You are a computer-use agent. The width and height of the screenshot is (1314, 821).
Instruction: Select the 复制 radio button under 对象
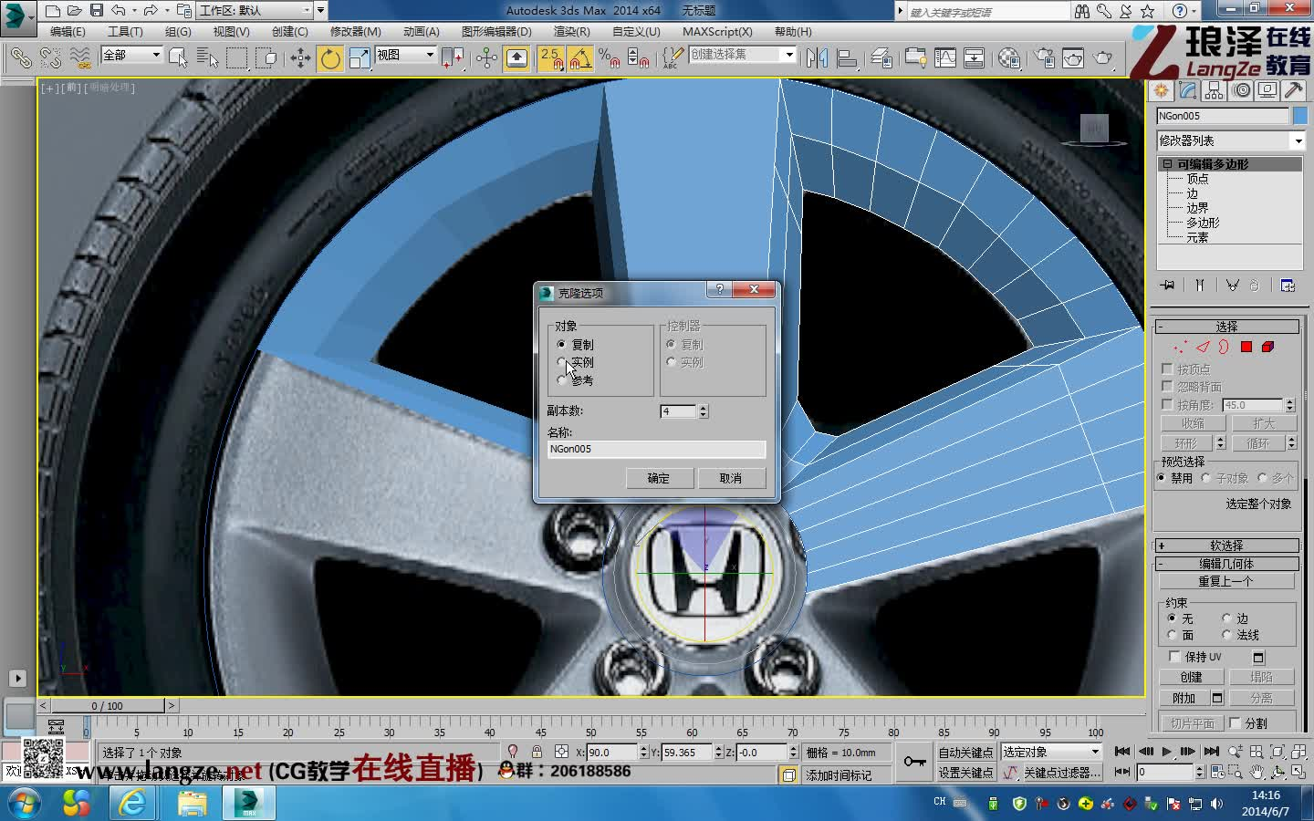tap(562, 344)
